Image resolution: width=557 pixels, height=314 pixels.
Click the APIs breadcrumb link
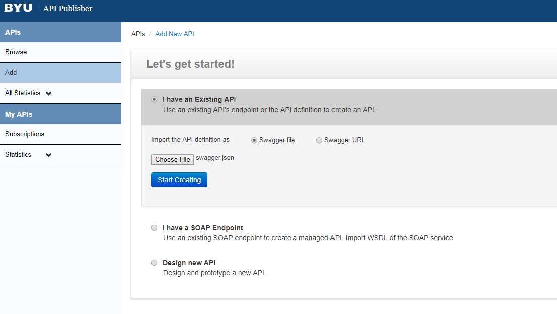click(x=138, y=34)
